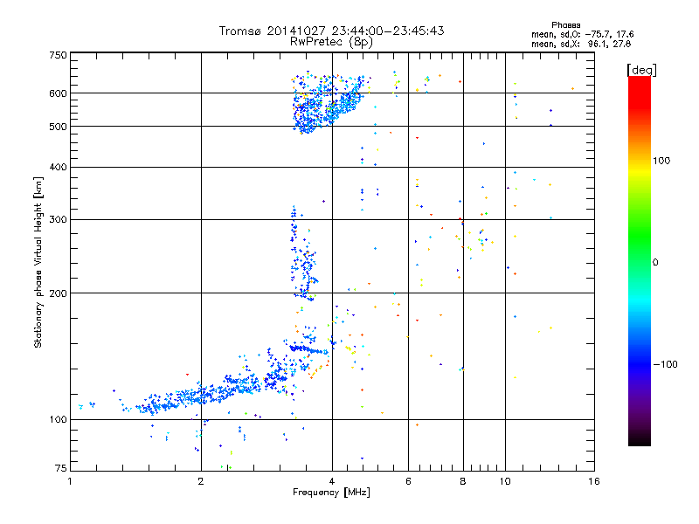Click the '[deg]' colorbar unit label
This screenshot has height=524, width=699.
pos(641,70)
